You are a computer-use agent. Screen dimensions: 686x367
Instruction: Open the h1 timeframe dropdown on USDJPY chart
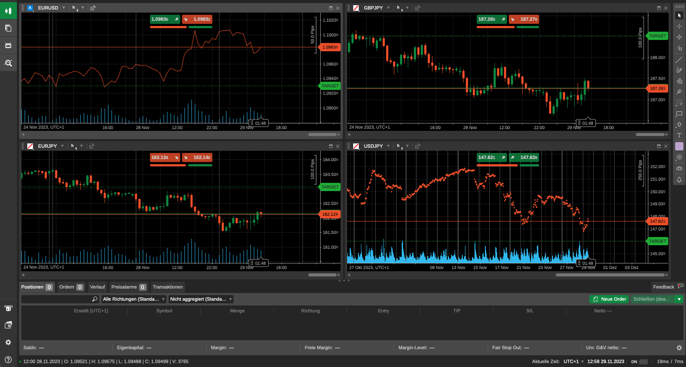pyautogui.click(x=407, y=146)
